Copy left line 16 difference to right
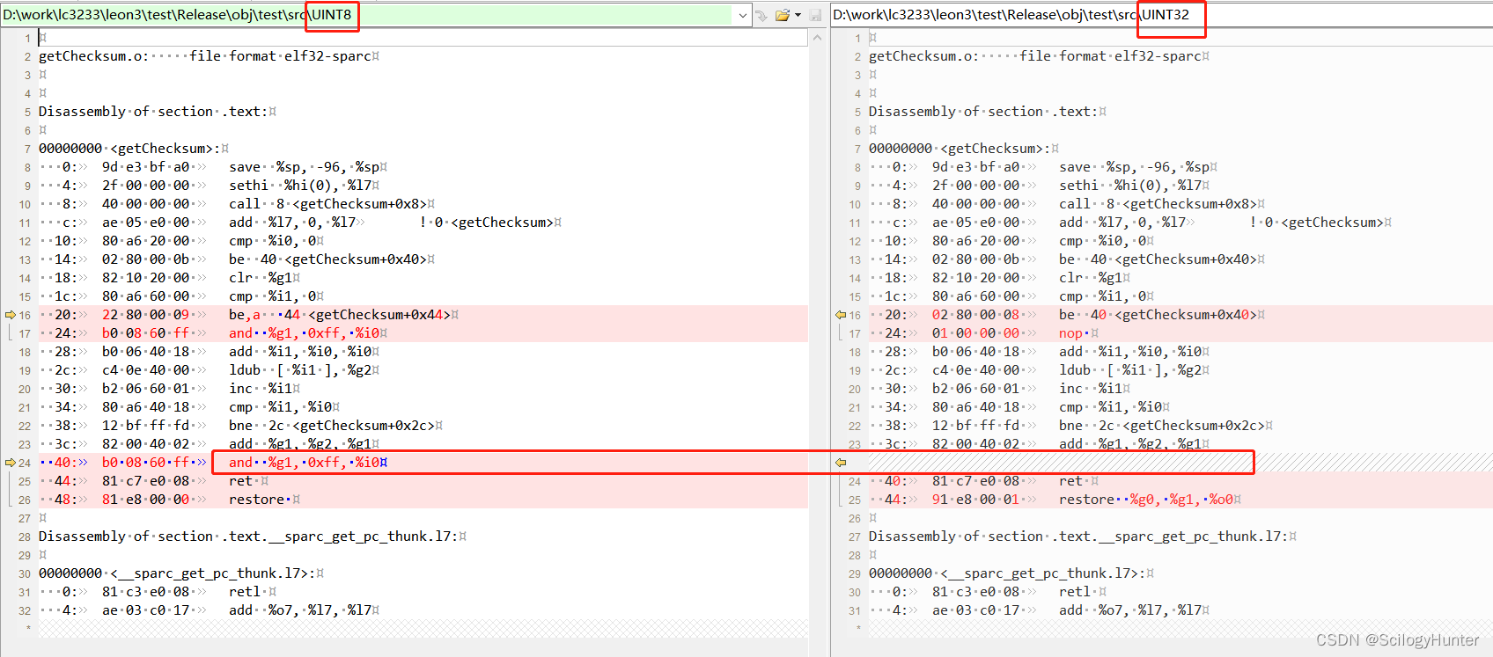Viewport: 1493px width, 657px height. pos(11,315)
